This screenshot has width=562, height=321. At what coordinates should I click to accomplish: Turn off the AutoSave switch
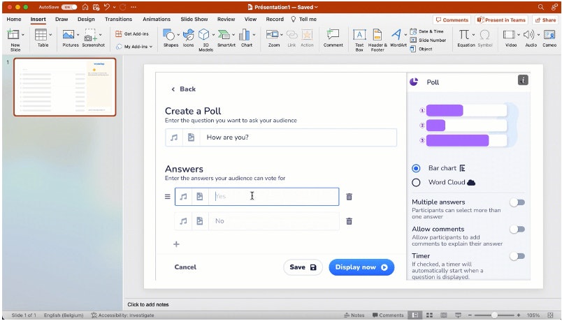[x=69, y=7]
